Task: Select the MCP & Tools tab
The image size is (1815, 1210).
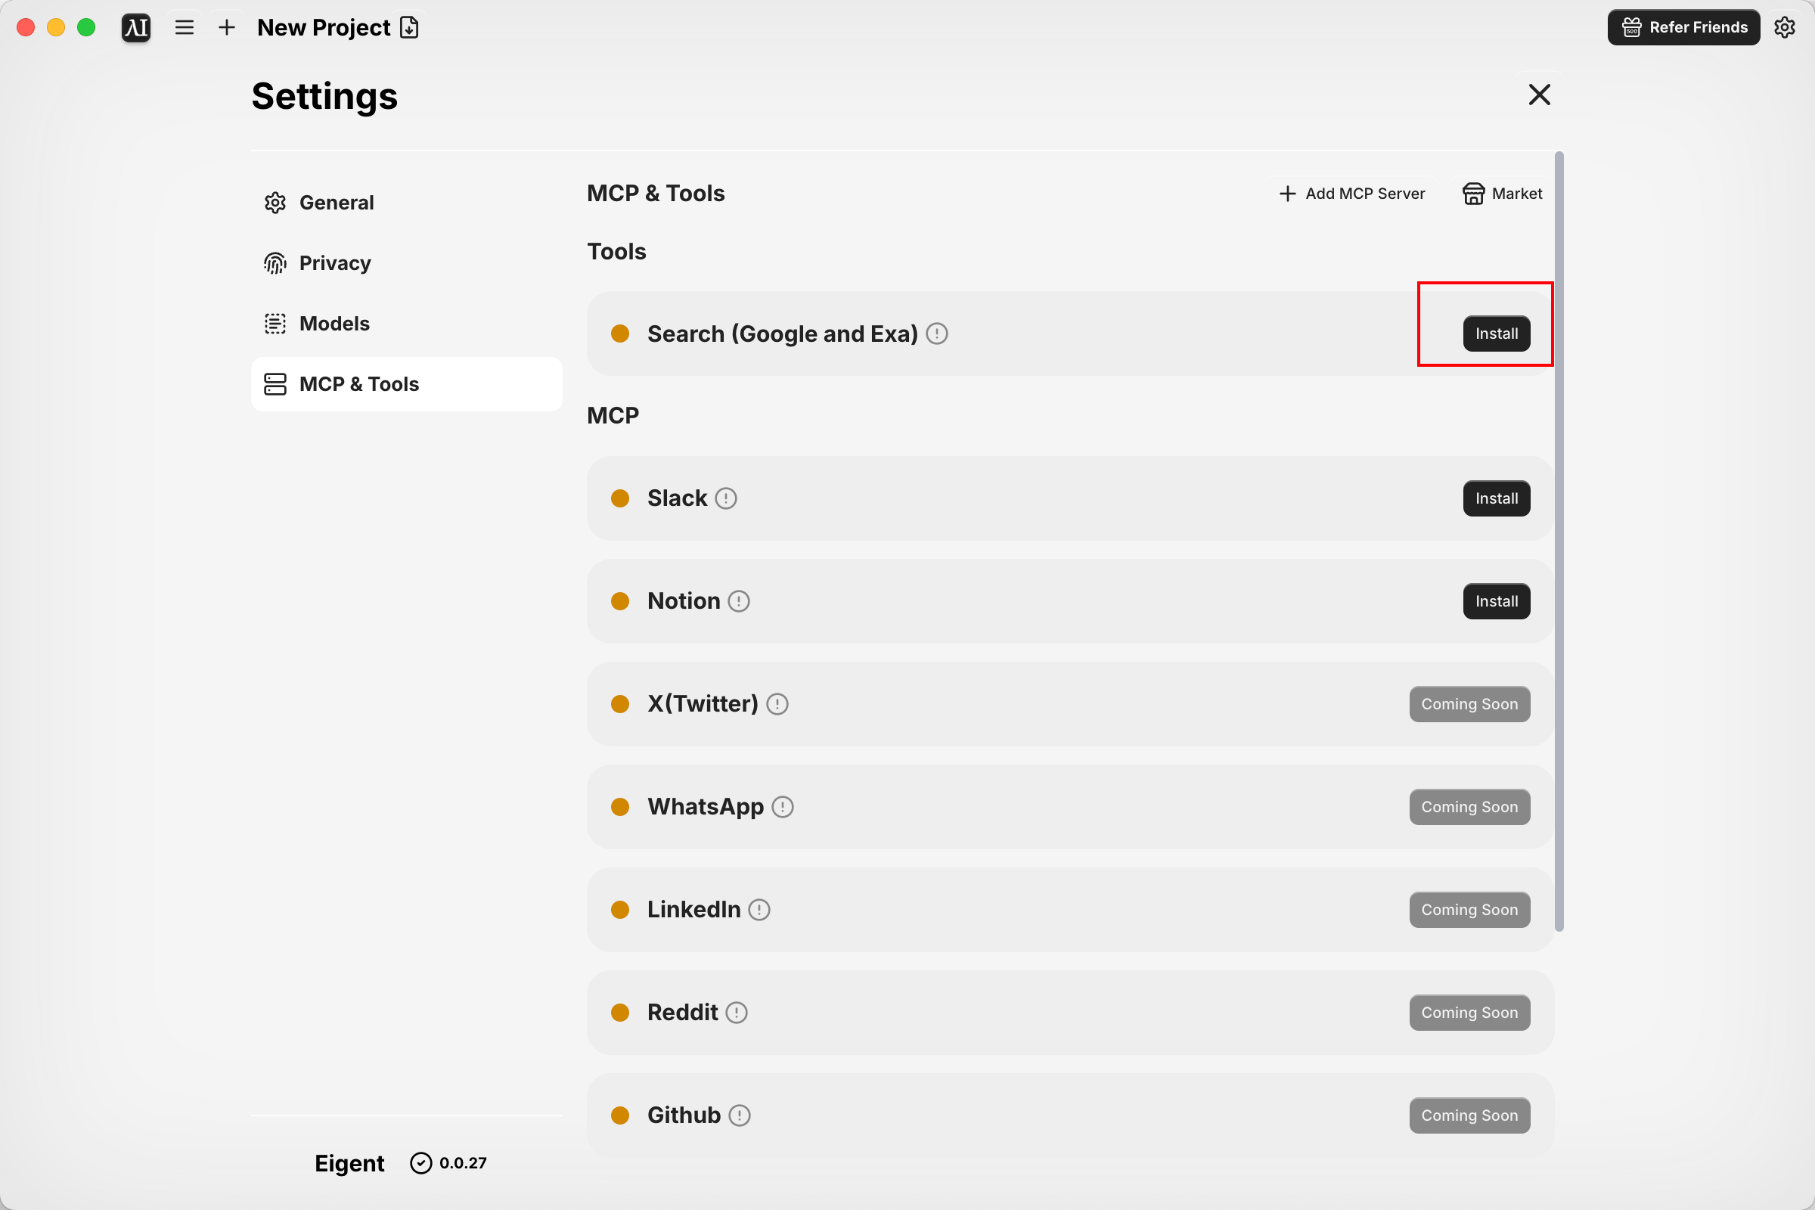Action: 407,384
